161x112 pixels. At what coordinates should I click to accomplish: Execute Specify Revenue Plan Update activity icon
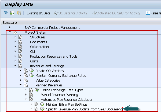click(x=42, y=109)
